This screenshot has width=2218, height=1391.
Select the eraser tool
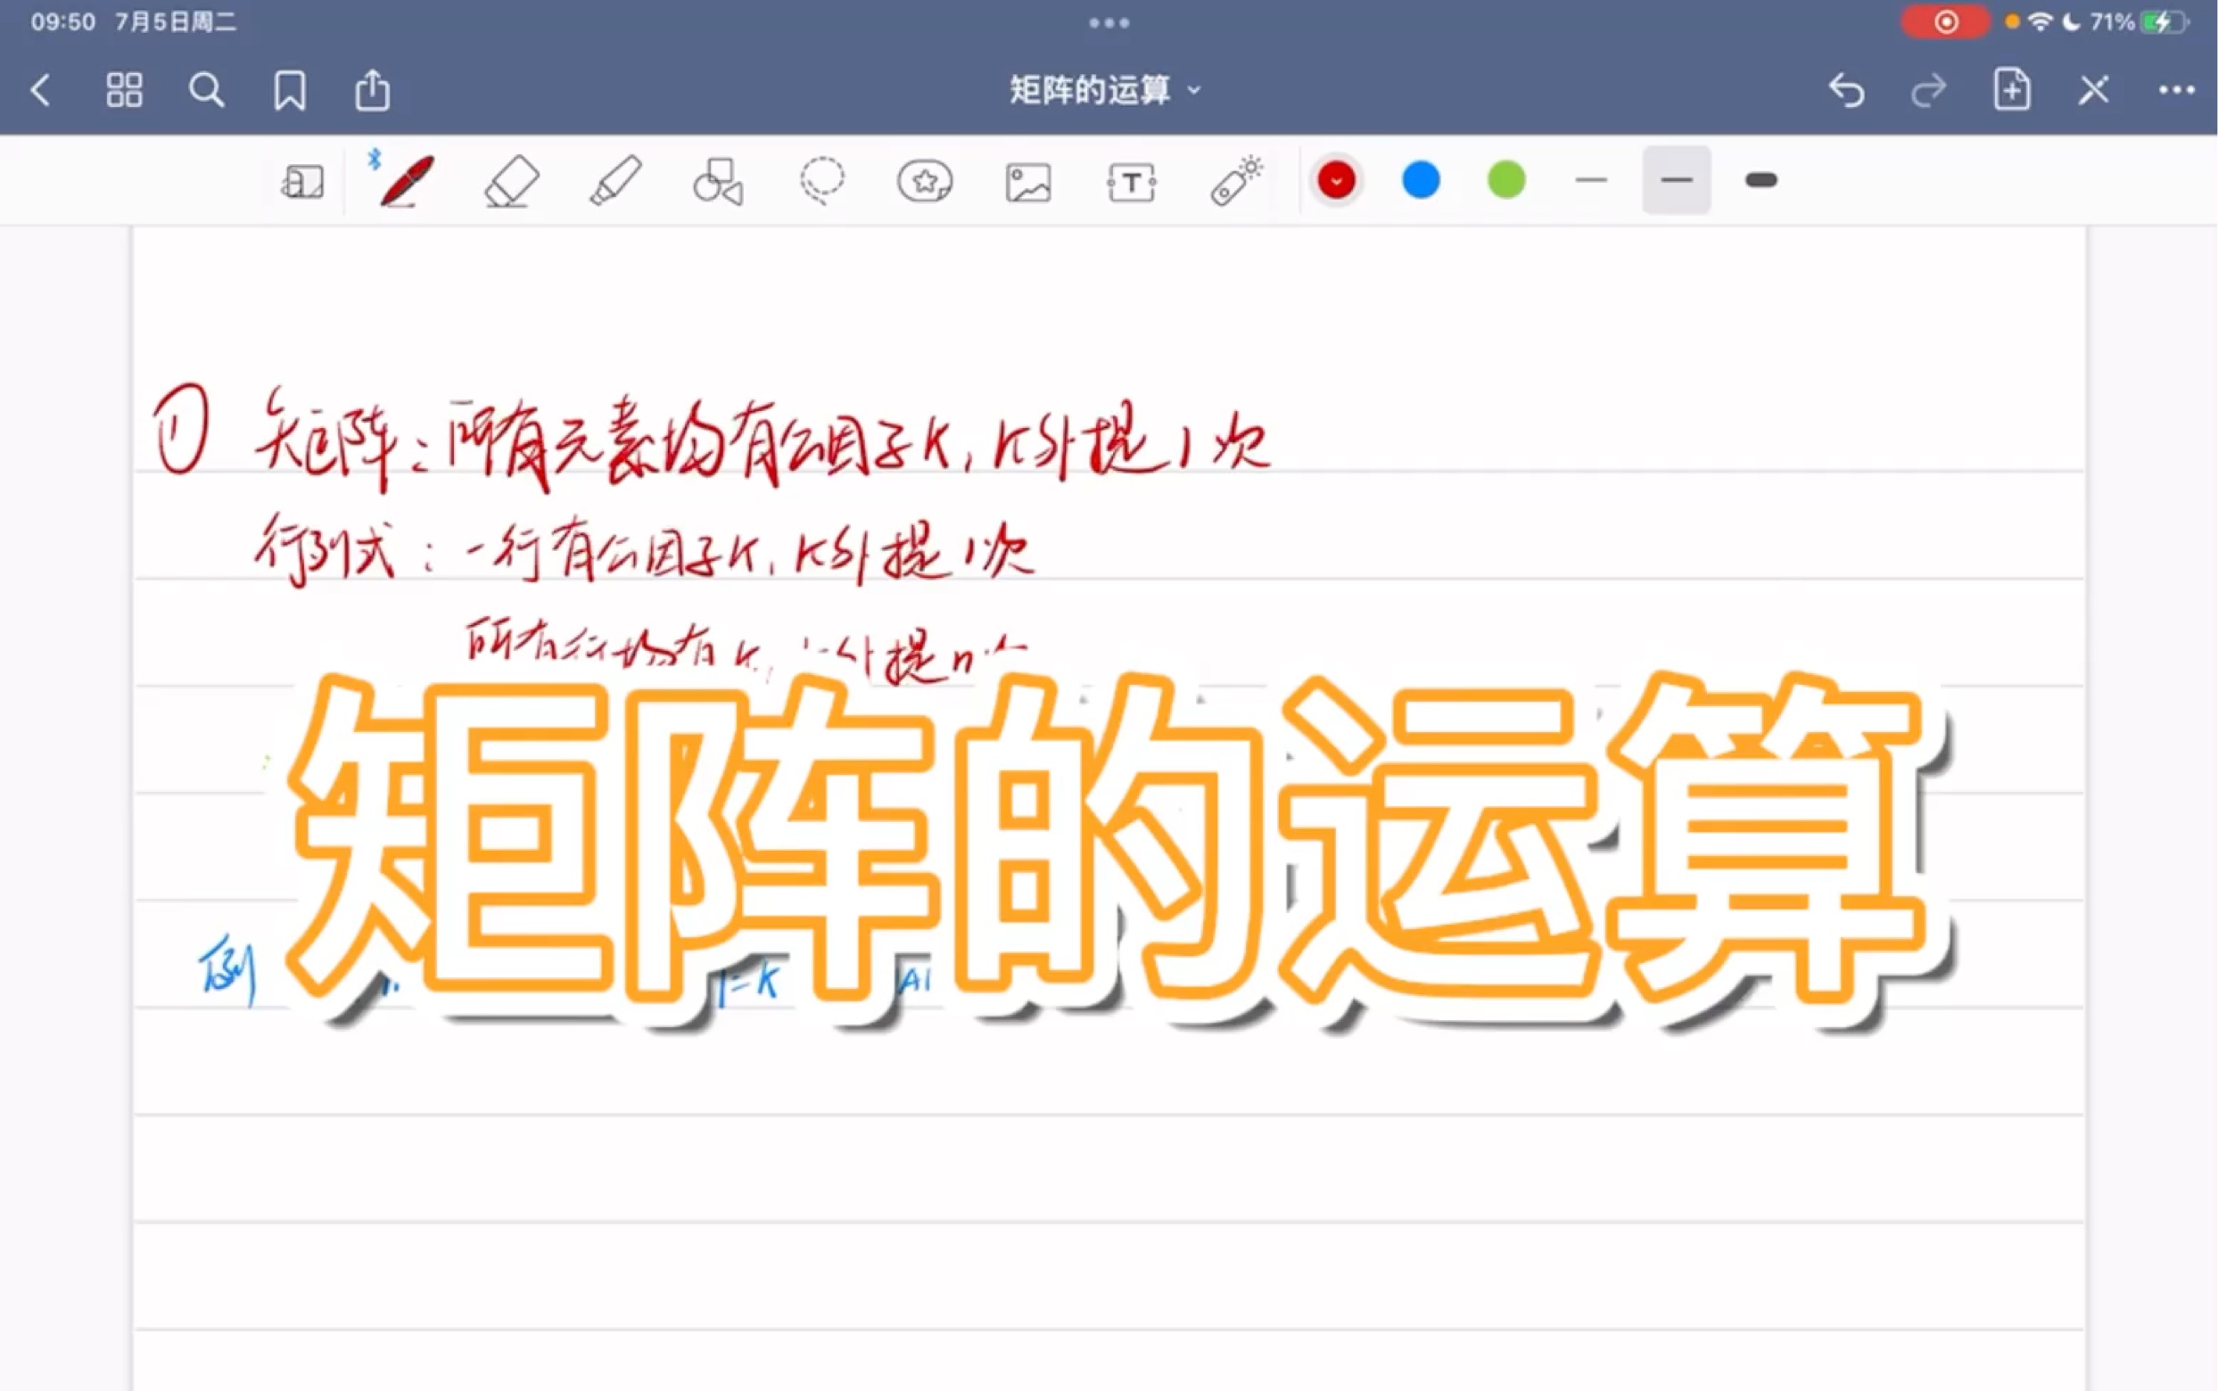pos(510,180)
